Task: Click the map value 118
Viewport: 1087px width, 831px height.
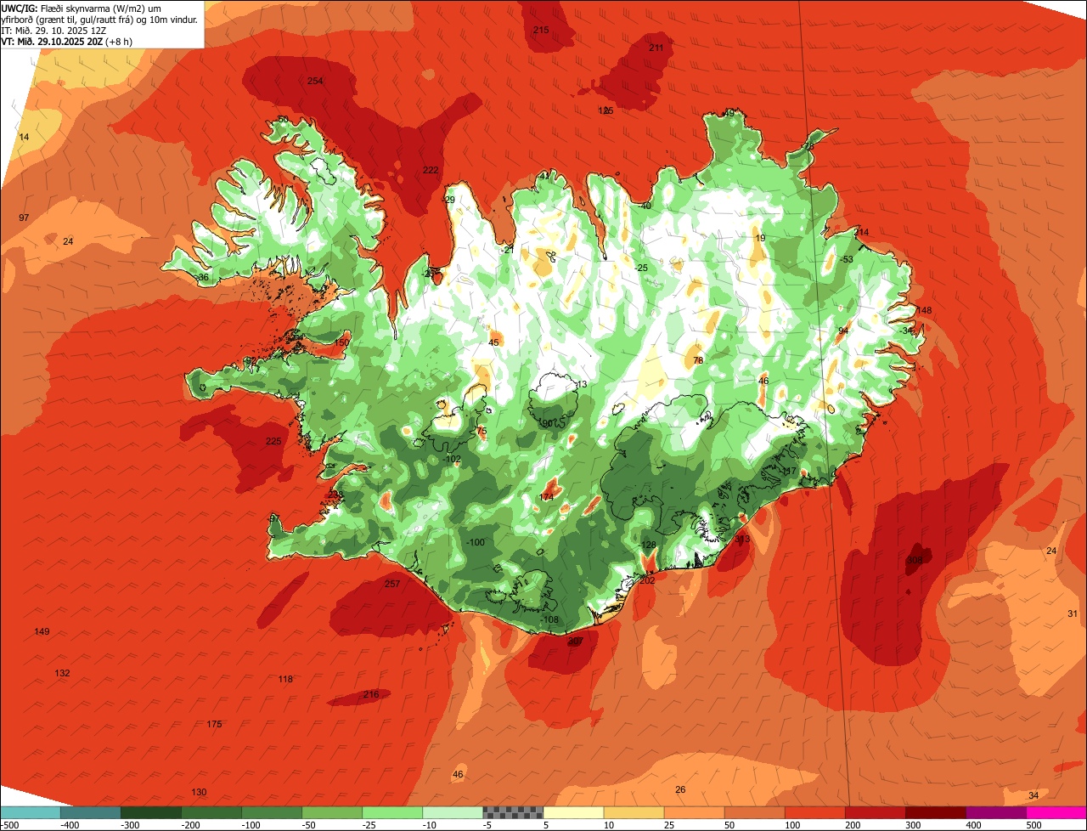Action: coord(285,680)
